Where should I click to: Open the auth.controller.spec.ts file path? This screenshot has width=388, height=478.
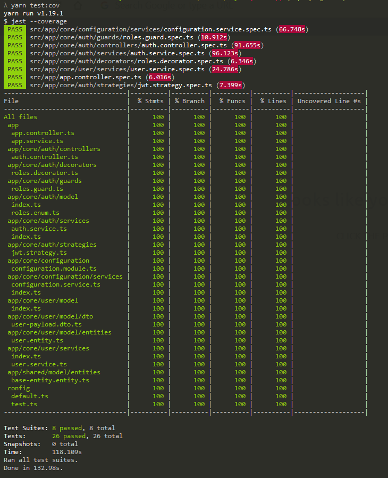128,45
